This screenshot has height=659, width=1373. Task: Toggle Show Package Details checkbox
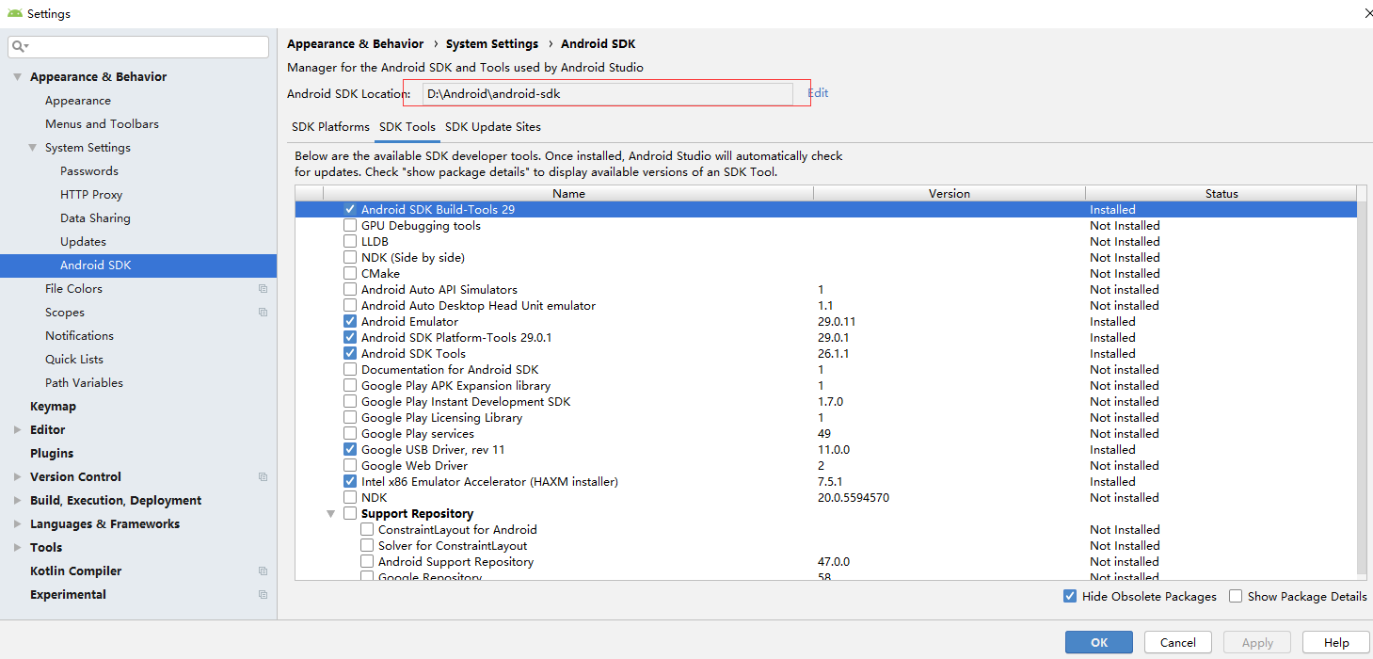click(x=1236, y=596)
